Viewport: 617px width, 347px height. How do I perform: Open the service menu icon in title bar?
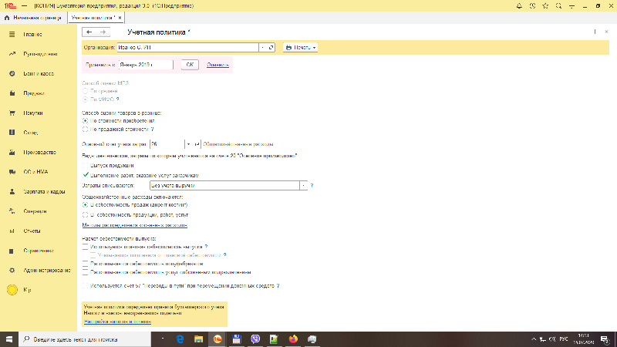tap(571, 6)
